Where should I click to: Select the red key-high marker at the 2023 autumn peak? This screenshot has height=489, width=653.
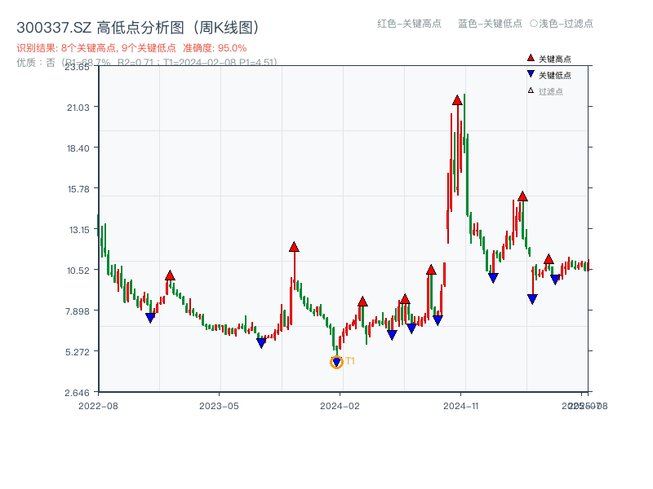click(x=294, y=247)
